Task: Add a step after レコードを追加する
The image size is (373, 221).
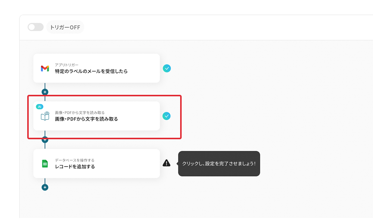Action: click(45, 187)
